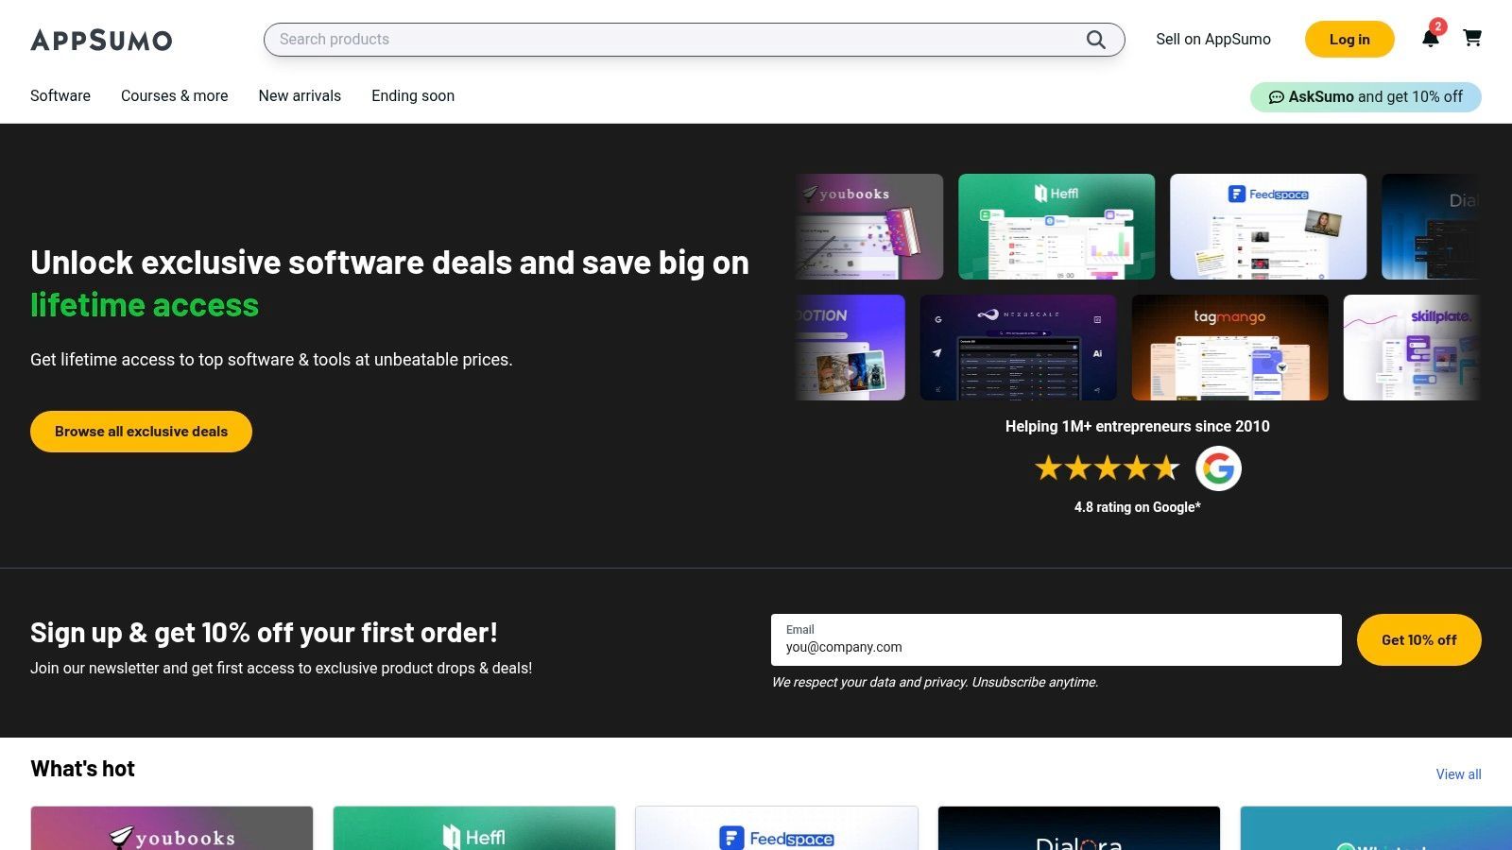The height and width of the screenshot is (850, 1512).
Task: Select the tagmango hero thumbnail
Action: pos(1229,348)
